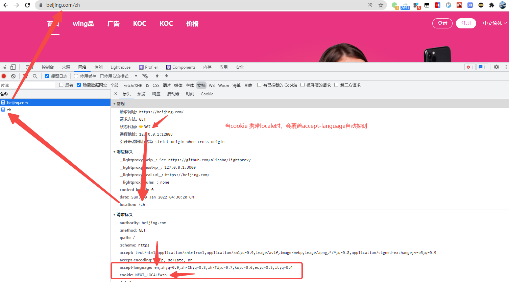Open the extension with the 2651 badge
509x282 pixels.
point(405,5)
